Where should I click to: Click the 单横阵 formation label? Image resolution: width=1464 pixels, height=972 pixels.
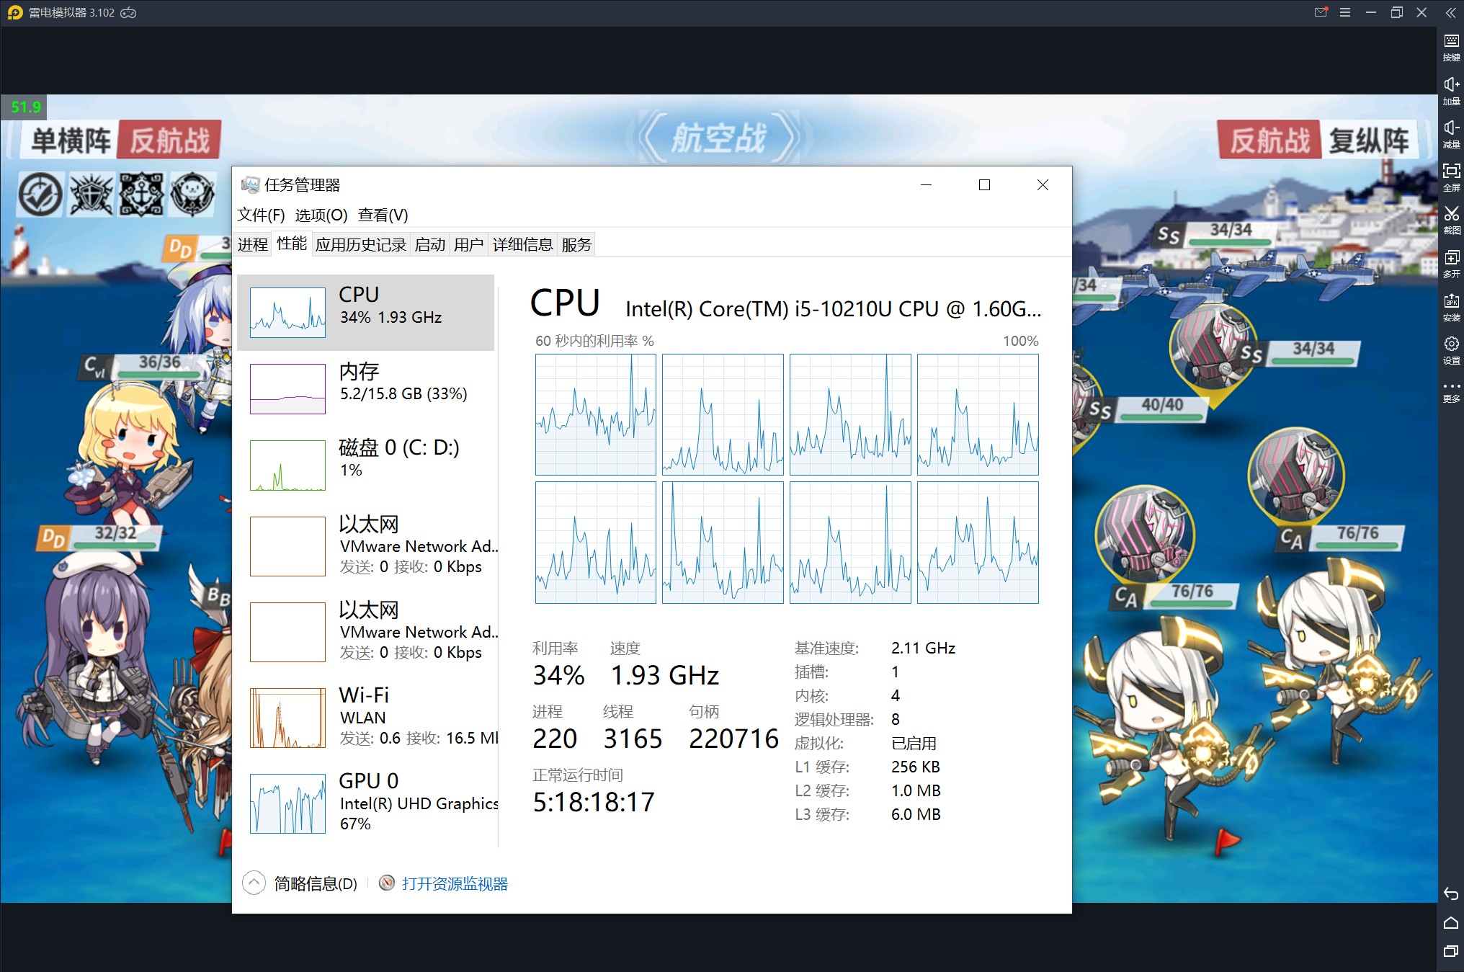pos(71,141)
